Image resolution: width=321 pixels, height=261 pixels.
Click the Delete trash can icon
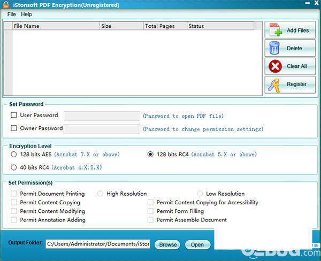point(274,48)
